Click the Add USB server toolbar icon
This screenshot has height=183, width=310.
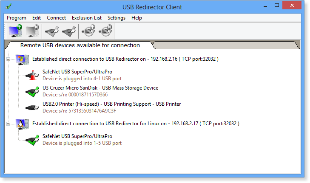[15, 31]
